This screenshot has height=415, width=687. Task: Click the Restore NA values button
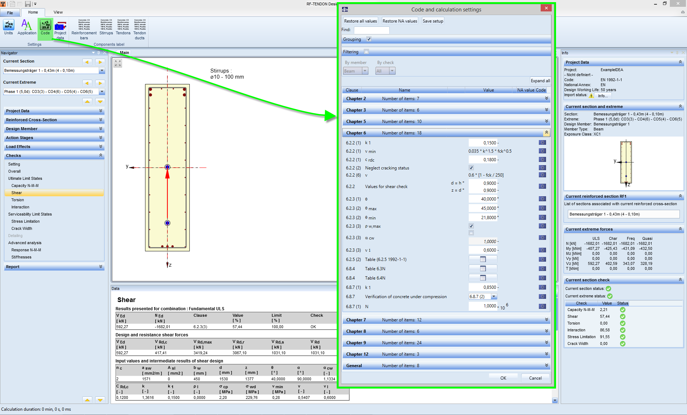(400, 21)
